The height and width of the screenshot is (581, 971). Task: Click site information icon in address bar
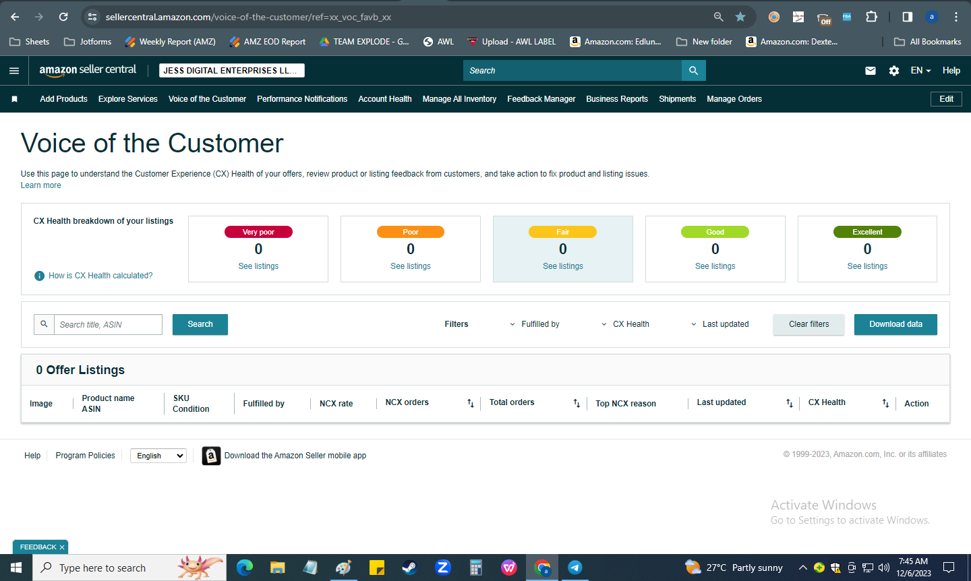click(x=92, y=17)
